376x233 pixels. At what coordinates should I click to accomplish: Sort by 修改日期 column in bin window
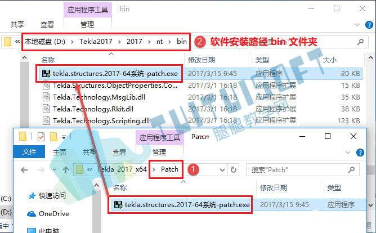coord(202,60)
